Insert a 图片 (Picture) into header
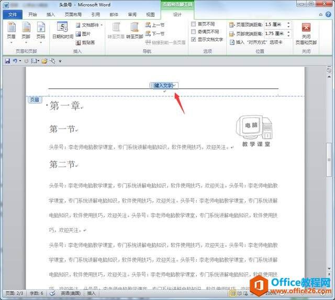The image size is (335, 300). 83,34
